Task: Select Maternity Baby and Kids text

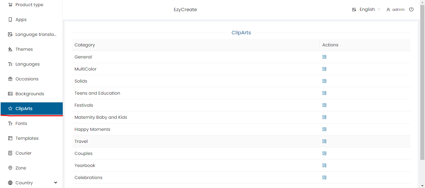Action: pyautogui.click(x=101, y=117)
